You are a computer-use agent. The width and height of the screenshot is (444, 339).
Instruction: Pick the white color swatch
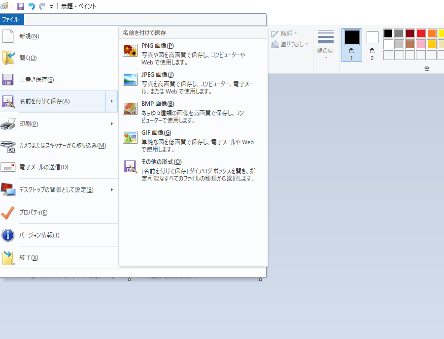coord(388,44)
